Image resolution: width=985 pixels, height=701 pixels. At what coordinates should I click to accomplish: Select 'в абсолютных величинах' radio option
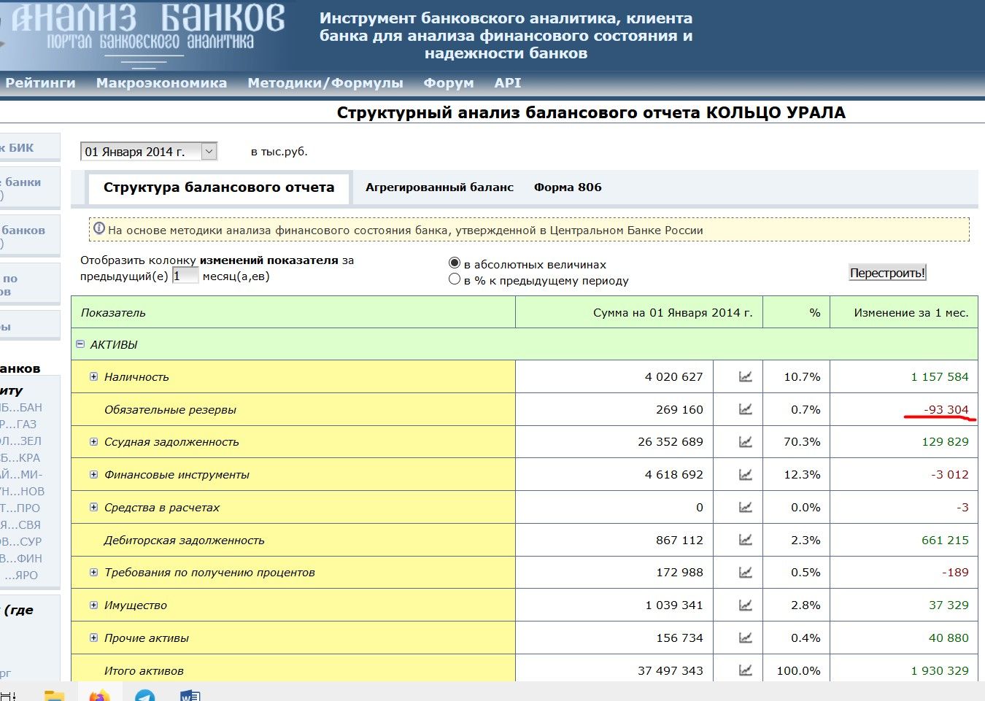[x=455, y=263]
